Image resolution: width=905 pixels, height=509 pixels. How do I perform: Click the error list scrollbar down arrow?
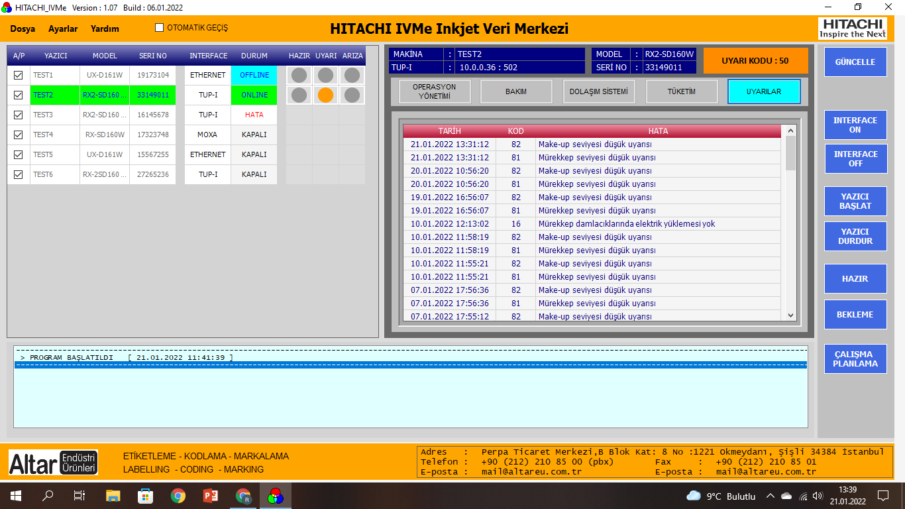[790, 315]
